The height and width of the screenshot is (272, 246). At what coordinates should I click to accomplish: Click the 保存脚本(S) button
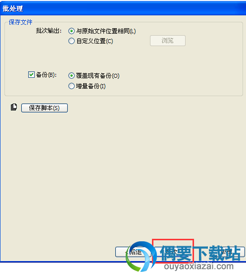point(45,108)
